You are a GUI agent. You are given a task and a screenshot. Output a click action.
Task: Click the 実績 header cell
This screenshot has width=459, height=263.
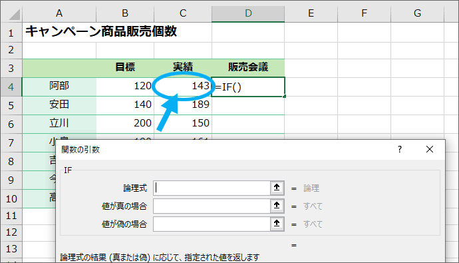tap(183, 68)
